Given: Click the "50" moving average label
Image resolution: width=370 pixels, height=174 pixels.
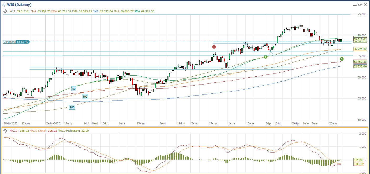Looking at the screenshot, I should click(x=74, y=89).
